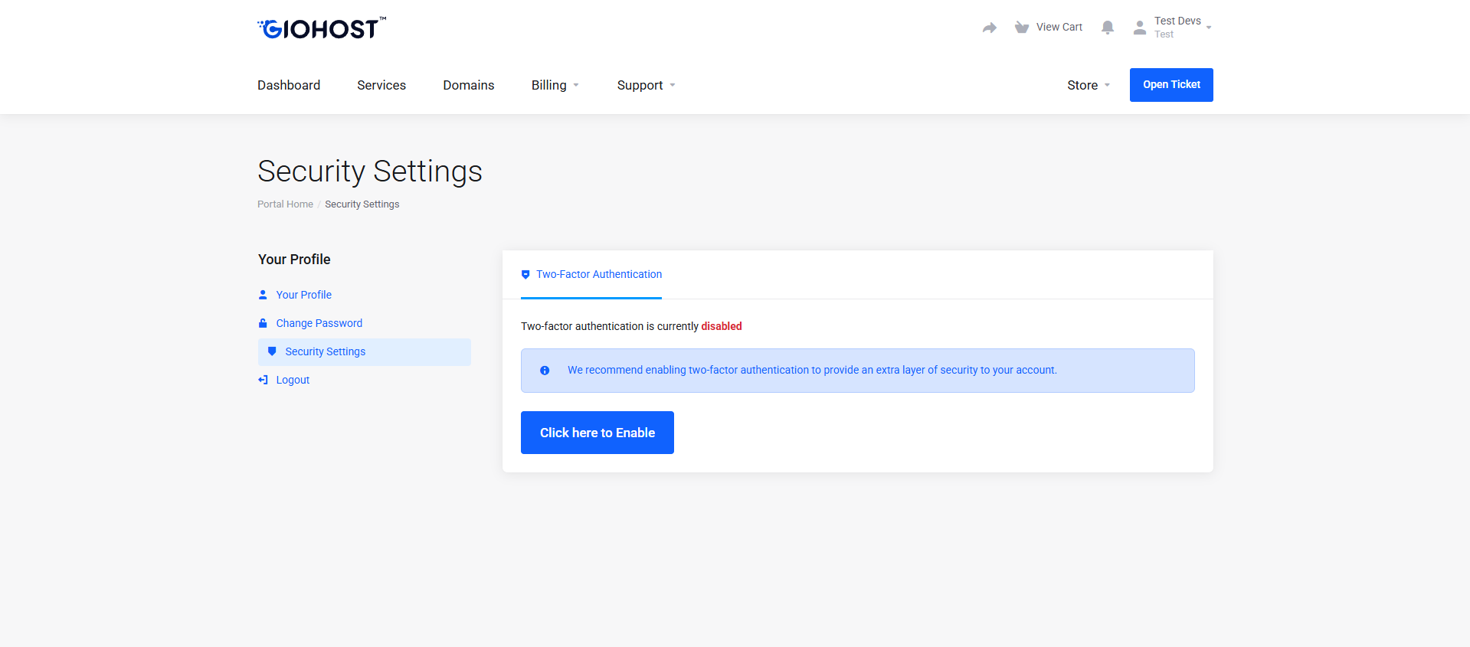Expand the Billing menu
Screen dimensions: 1470x647
555,85
